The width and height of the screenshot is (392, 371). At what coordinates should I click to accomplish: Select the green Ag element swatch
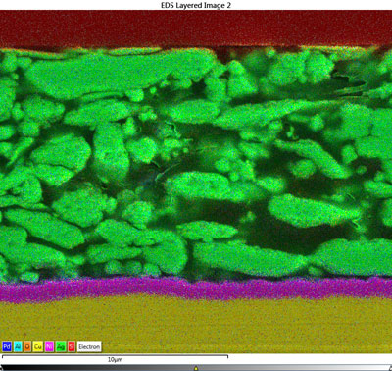coord(61,346)
